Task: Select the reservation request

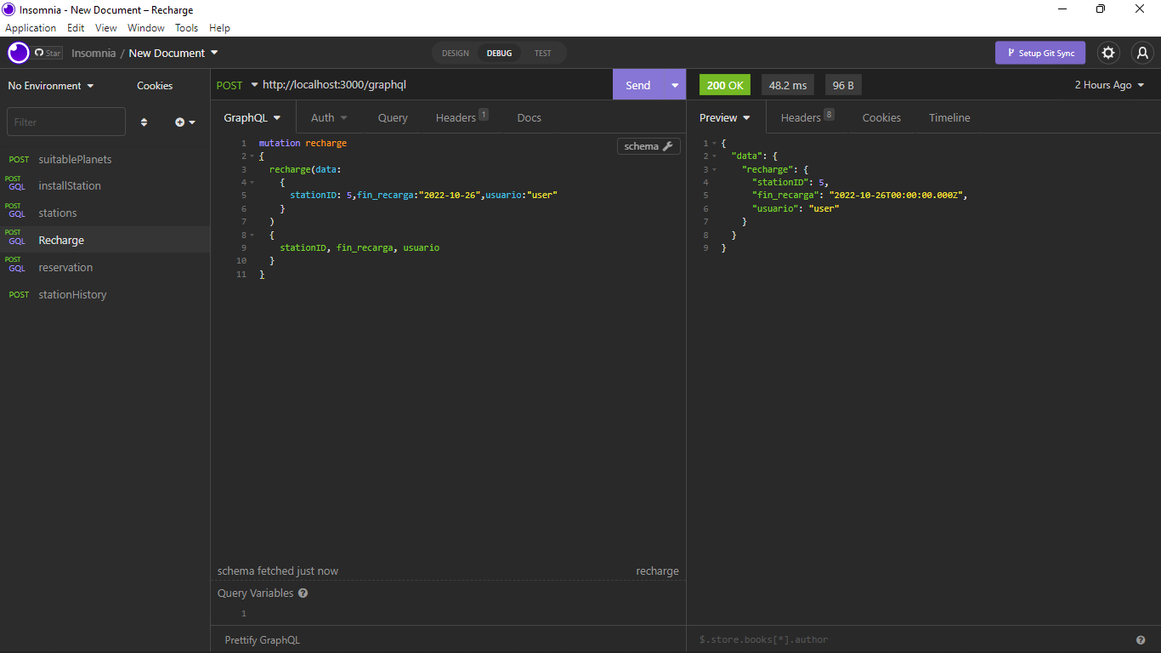Action: click(x=105, y=267)
